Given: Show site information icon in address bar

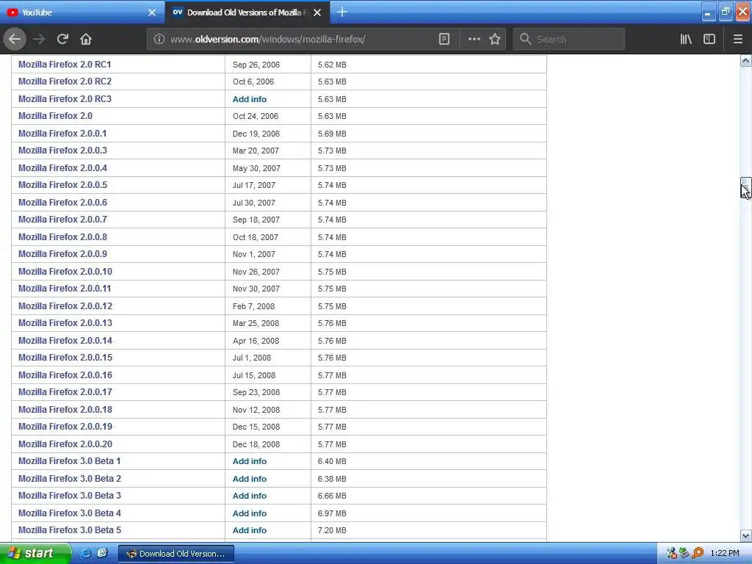Looking at the screenshot, I should [x=159, y=39].
